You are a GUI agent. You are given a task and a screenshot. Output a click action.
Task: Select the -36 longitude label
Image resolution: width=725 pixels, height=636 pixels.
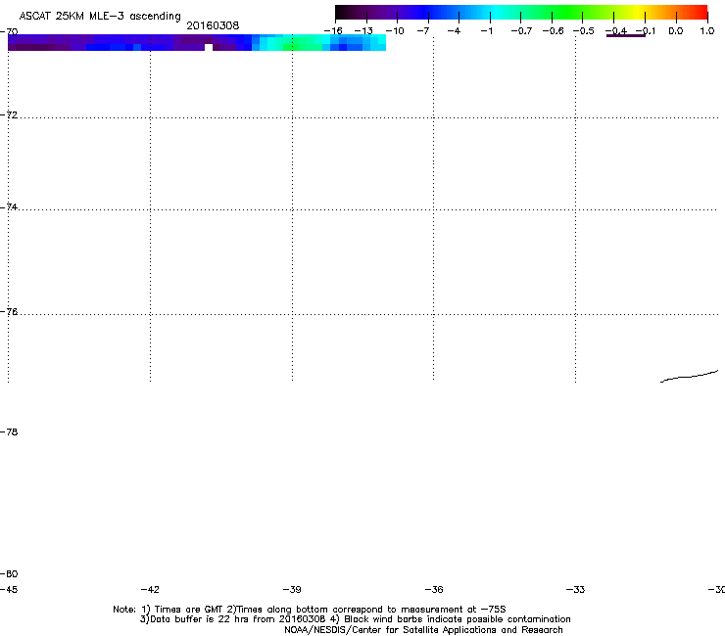pyautogui.click(x=434, y=589)
